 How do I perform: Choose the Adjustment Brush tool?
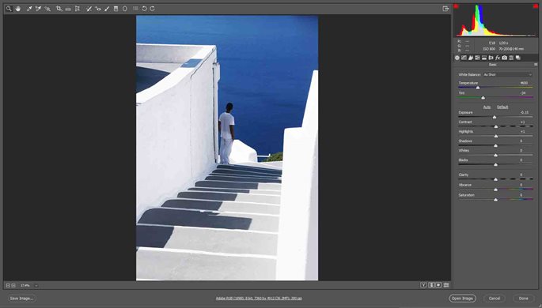pyautogui.click(x=107, y=9)
